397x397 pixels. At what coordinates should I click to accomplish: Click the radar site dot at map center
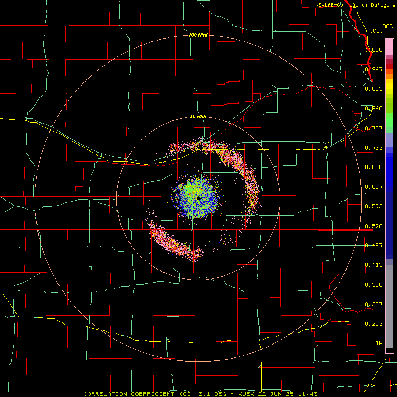(x=199, y=198)
